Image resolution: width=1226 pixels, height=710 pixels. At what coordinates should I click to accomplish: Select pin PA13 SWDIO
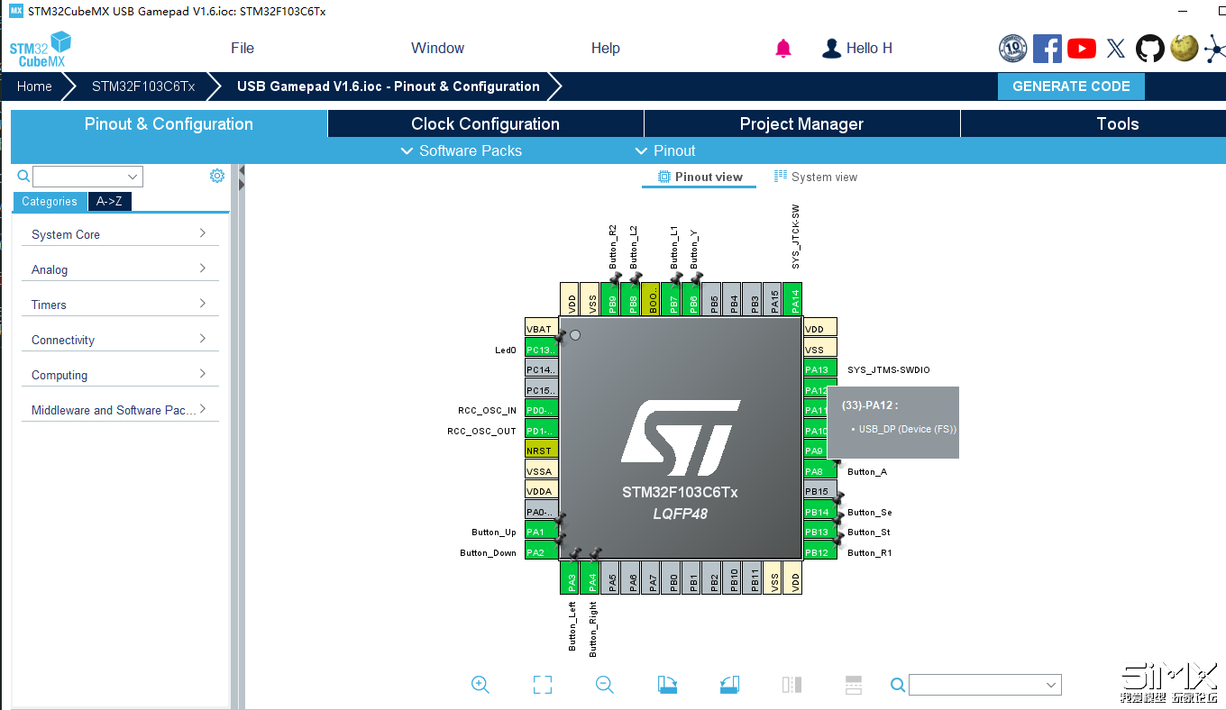[x=820, y=369]
